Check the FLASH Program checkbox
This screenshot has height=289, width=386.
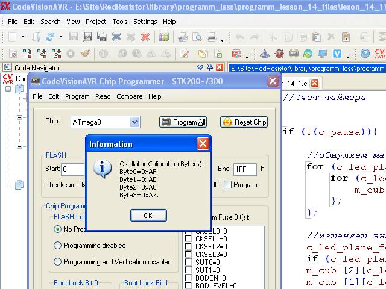[x=227, y=185]
